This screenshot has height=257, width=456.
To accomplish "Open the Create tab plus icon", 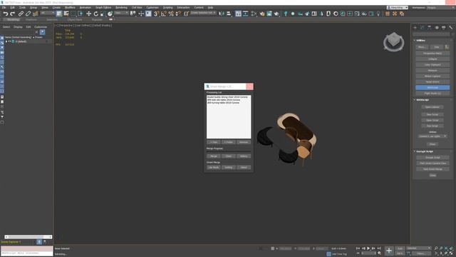I will [x=415, y=27].
